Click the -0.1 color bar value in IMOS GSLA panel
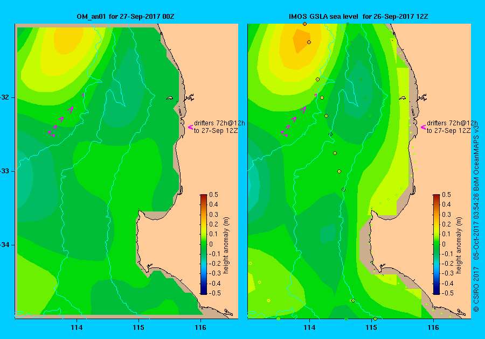 tap(447, 254)
